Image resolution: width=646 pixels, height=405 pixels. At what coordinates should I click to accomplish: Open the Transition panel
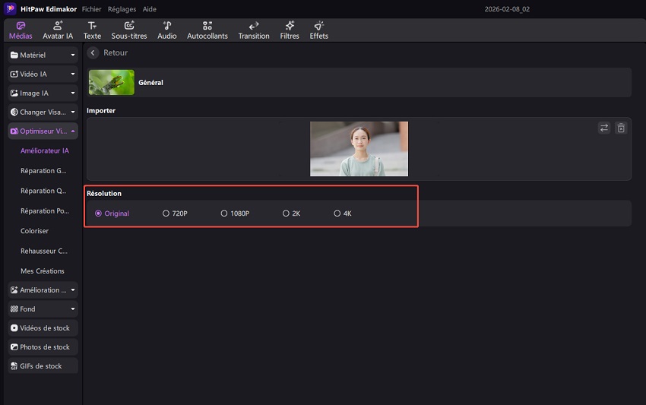(x=254, y=30)
